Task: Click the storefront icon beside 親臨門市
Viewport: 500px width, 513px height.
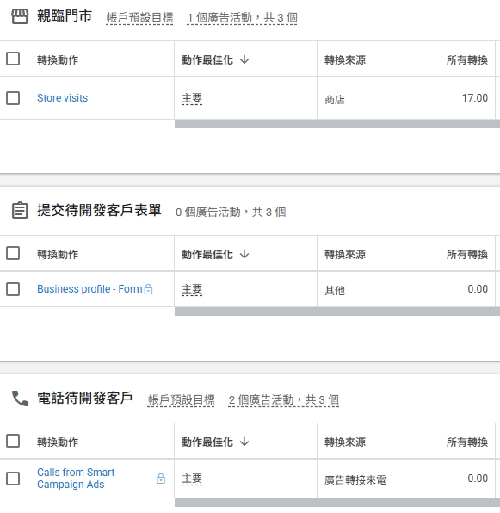Action: (x=20, y=16)
